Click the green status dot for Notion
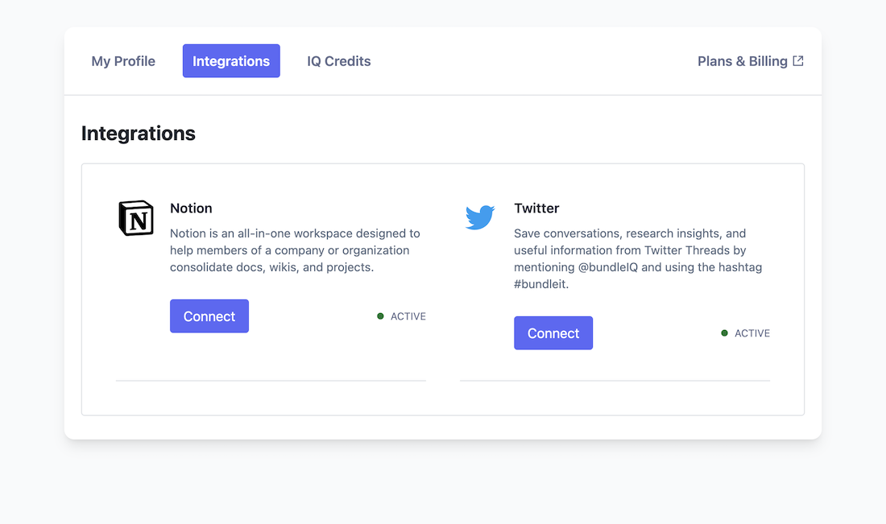886x524 pixels. tap(380, 316)
